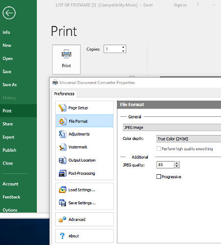Click the Page Setup ruler icon
Screen dimensions: 221x245
coord(62,108)
